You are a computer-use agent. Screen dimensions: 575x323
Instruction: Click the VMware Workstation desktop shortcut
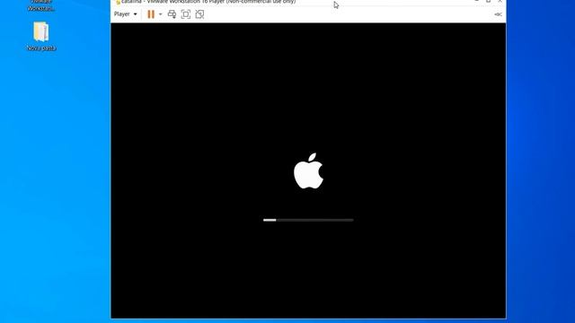[x=41, y=5]
